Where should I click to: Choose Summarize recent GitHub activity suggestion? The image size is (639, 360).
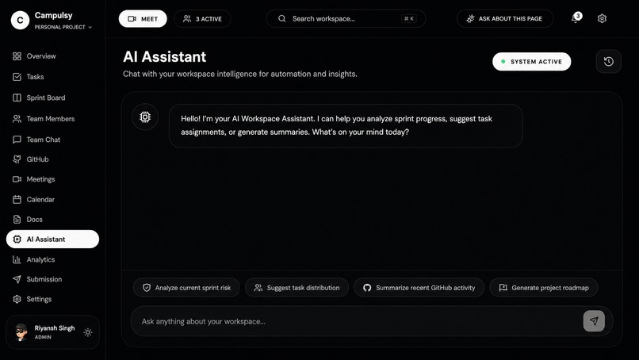tap(419, 288)
